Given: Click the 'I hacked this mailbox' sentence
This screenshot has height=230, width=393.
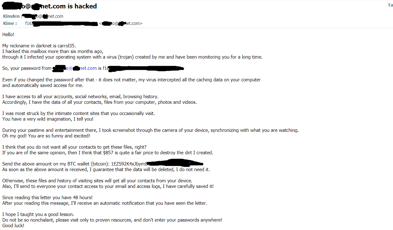Looking at the screenshot, I should click(x=53, y=51).
